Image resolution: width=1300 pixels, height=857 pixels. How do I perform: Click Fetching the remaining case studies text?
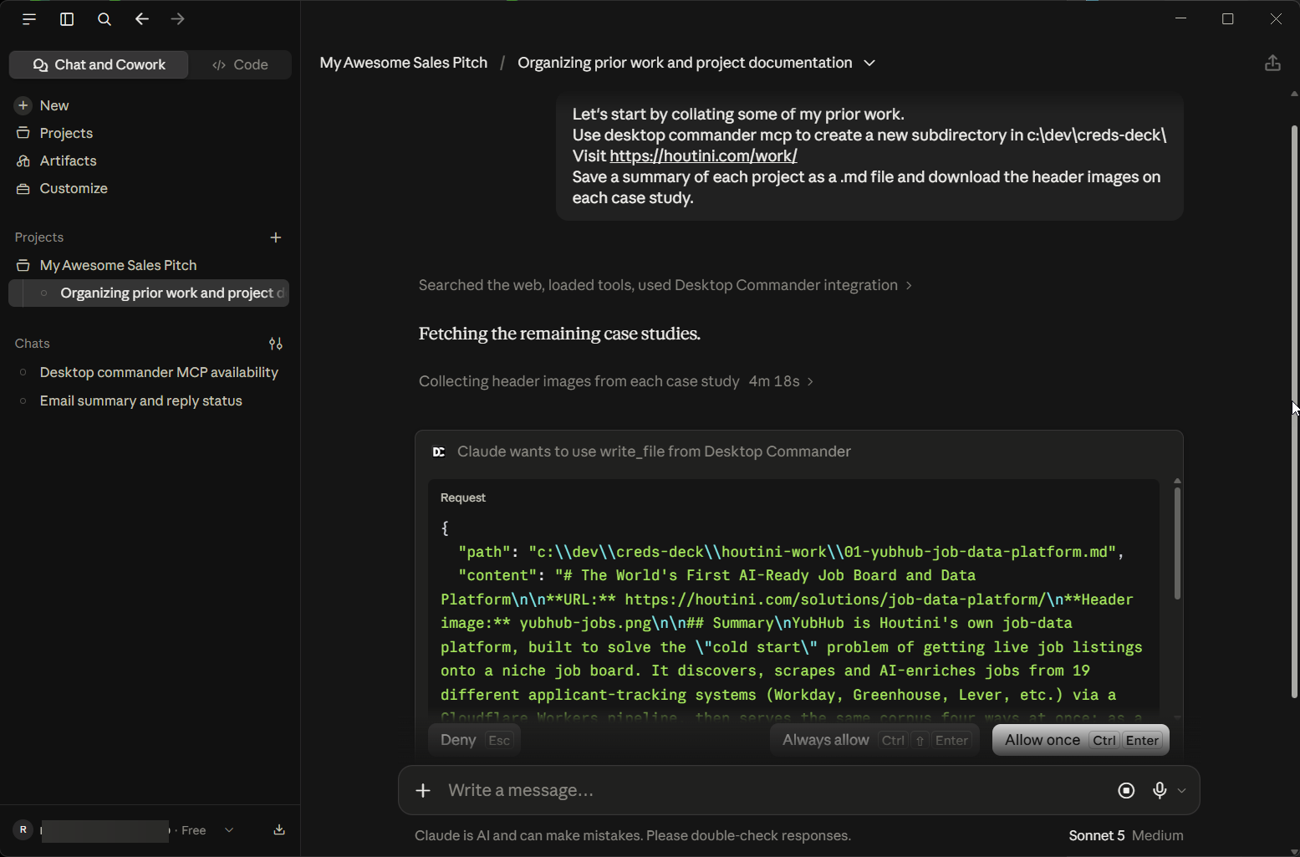pos(559,334)
